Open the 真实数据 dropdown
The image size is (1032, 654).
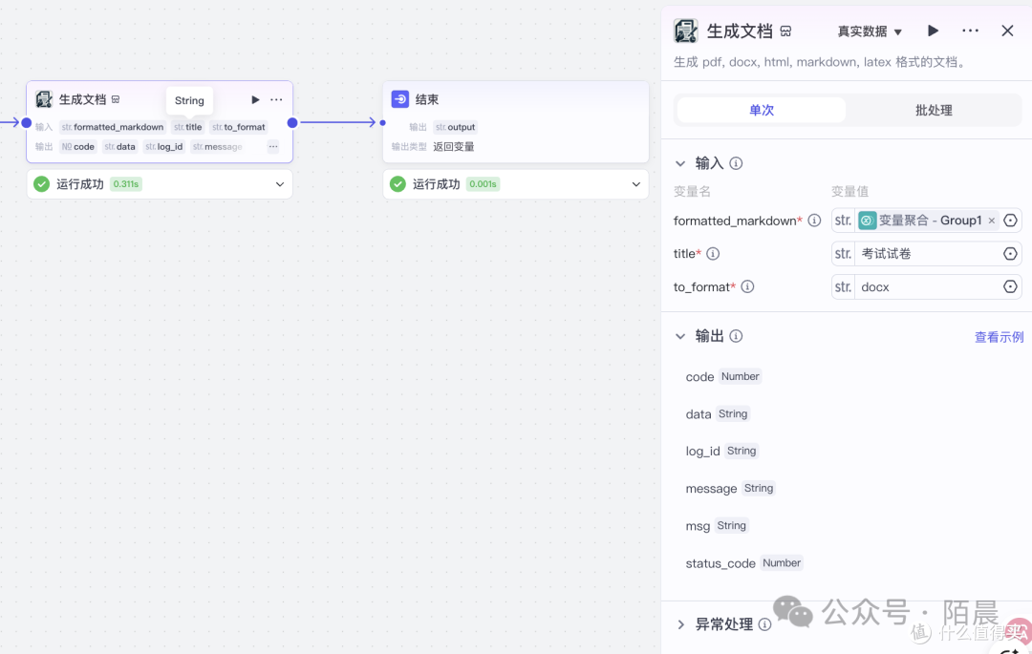click(870, 32)
